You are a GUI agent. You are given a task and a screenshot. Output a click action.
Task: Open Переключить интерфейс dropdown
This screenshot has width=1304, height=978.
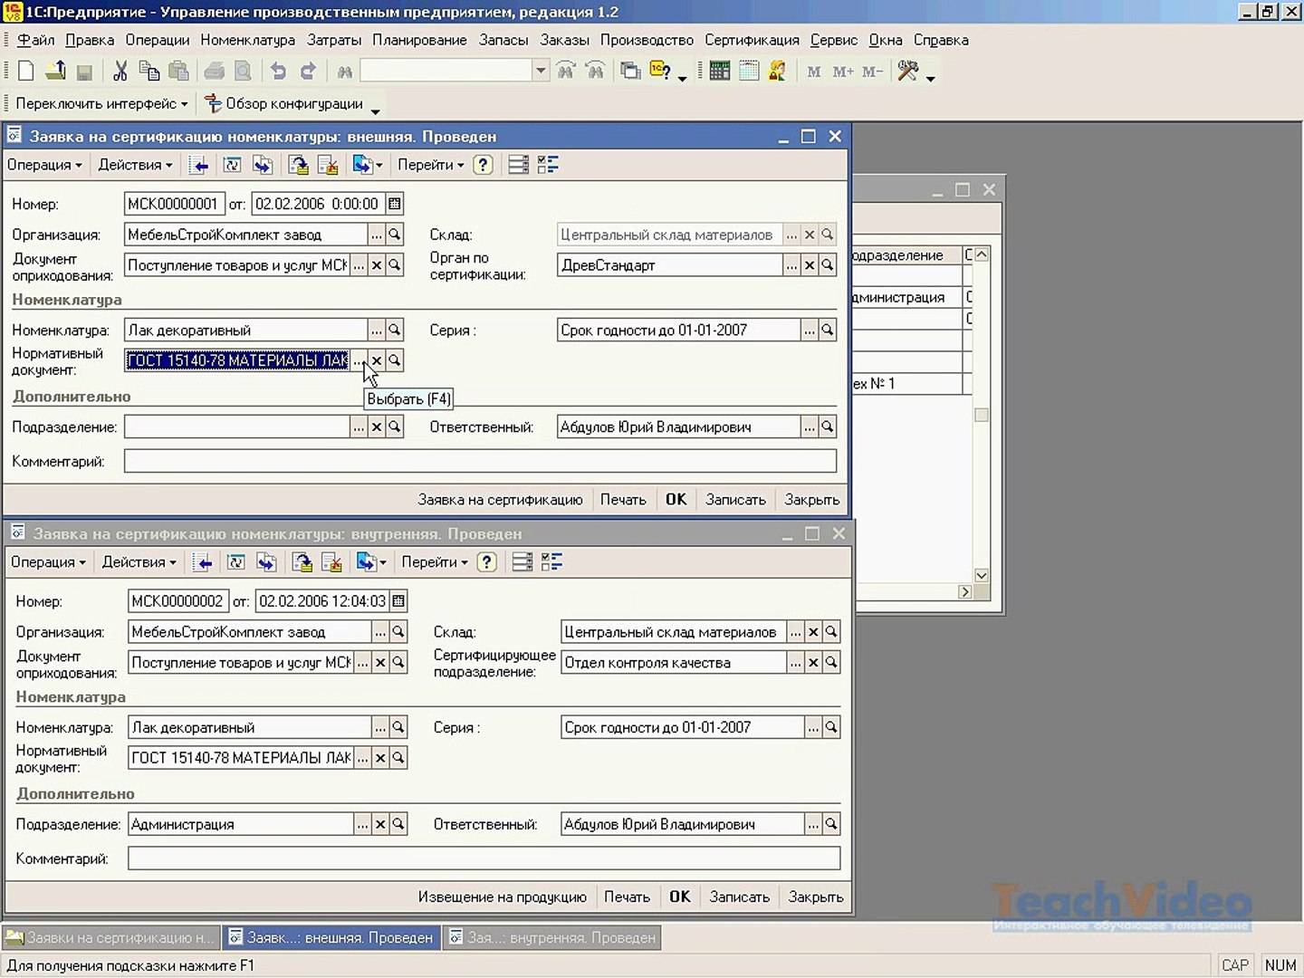(x=101, y=104)
